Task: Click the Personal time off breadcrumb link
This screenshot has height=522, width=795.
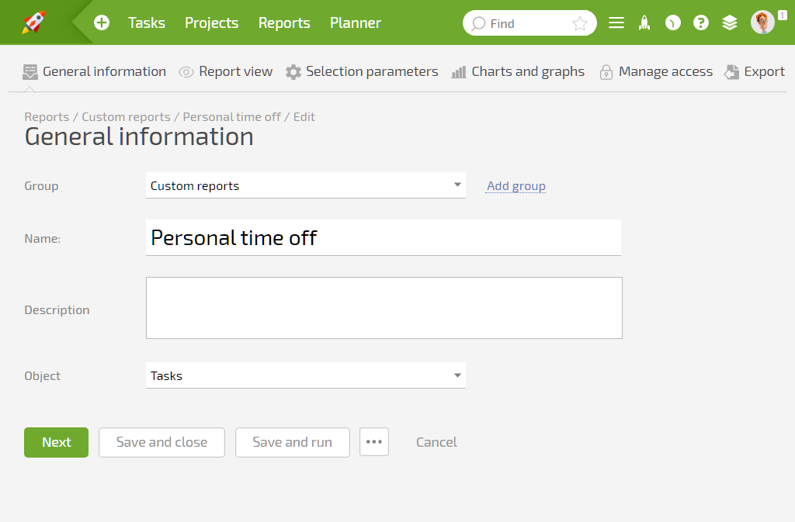Action: pyautogui.click(x=231, y=117)
